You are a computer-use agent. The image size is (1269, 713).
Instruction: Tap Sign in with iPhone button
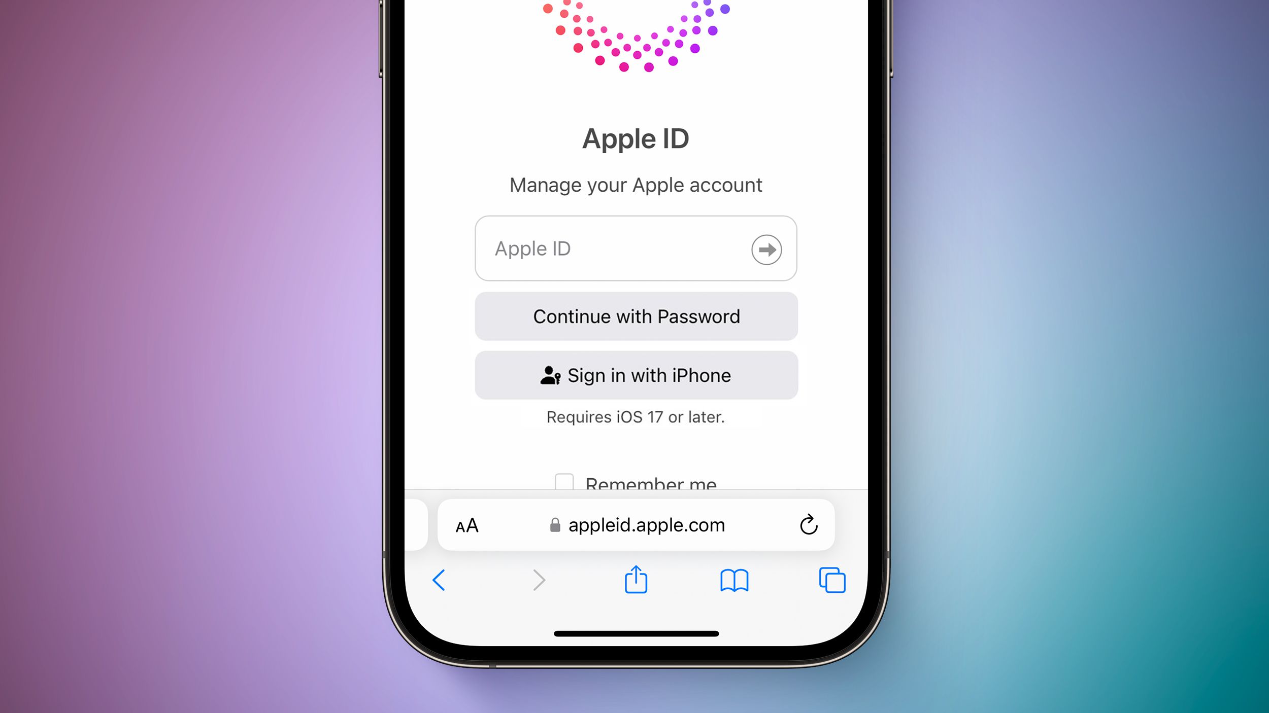[x=636, y=374]
